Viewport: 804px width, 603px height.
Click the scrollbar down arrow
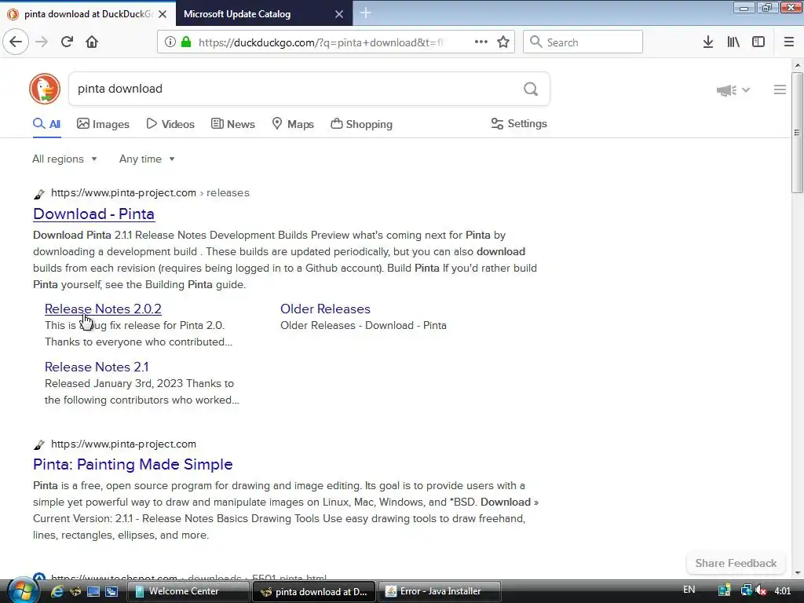[x=797, y=572]
